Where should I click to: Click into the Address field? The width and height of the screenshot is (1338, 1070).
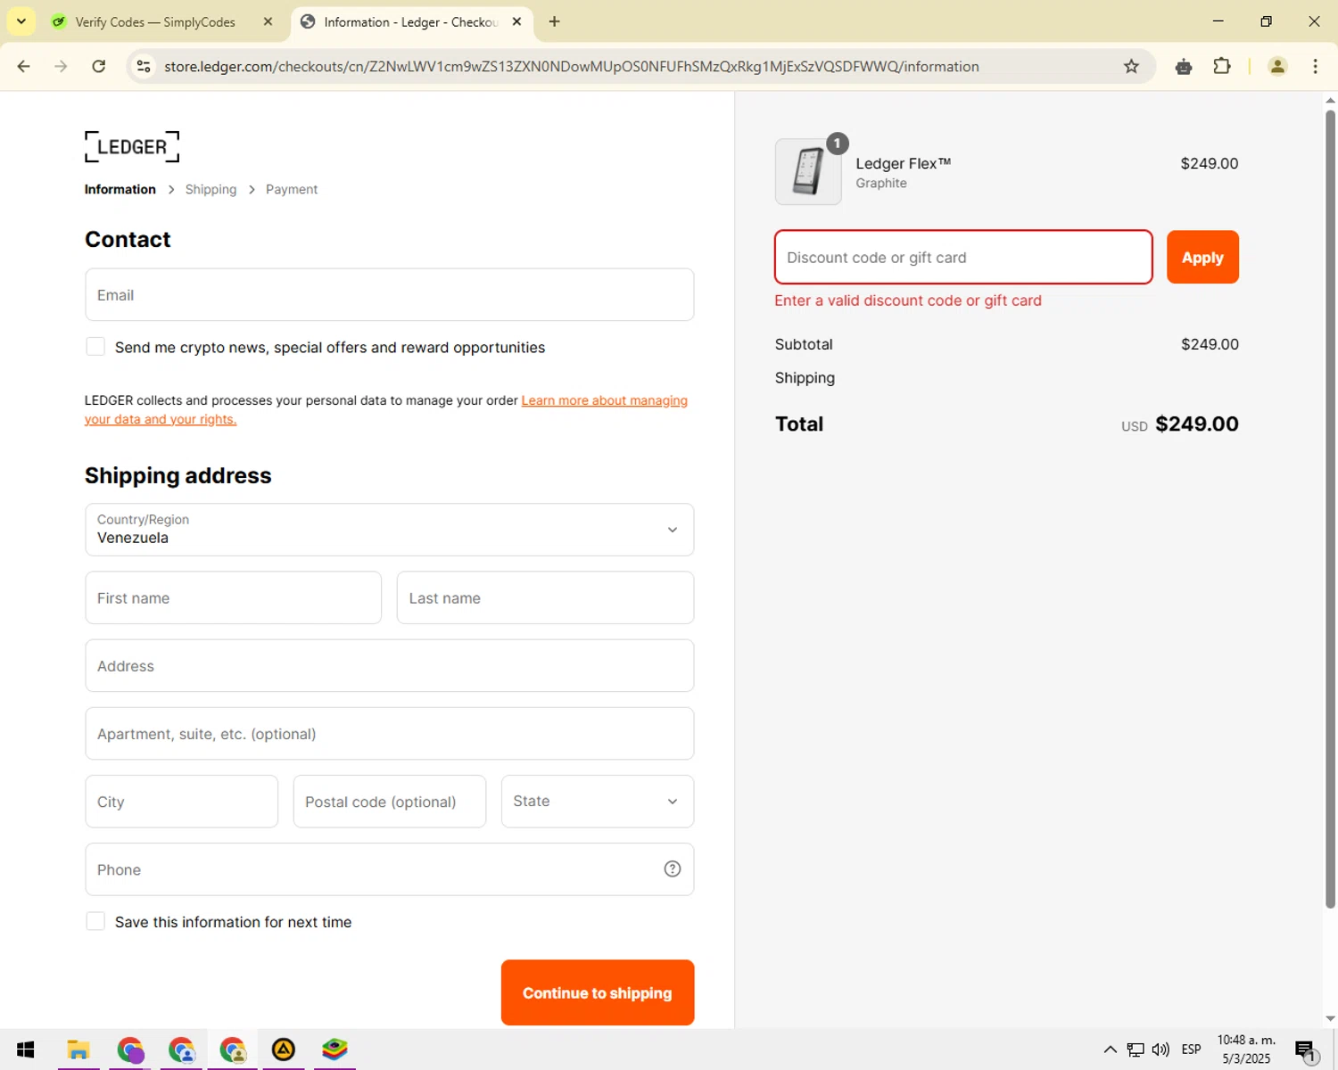pyautogui.click(x=390, y=665)
